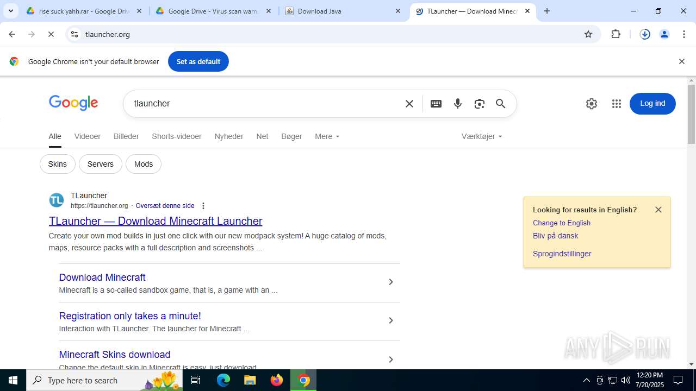
Task: Start voice search with microphone
Action: coord(458,104)
